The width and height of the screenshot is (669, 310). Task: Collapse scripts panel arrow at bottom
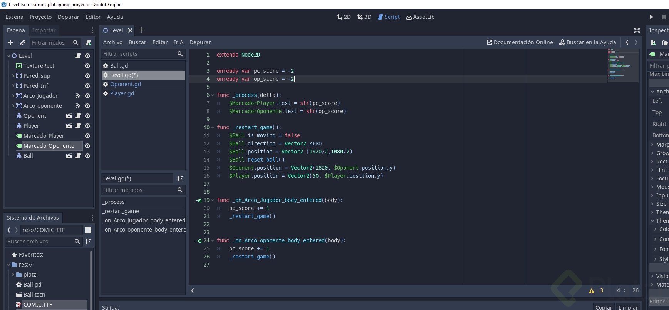[x=193, y=291]
